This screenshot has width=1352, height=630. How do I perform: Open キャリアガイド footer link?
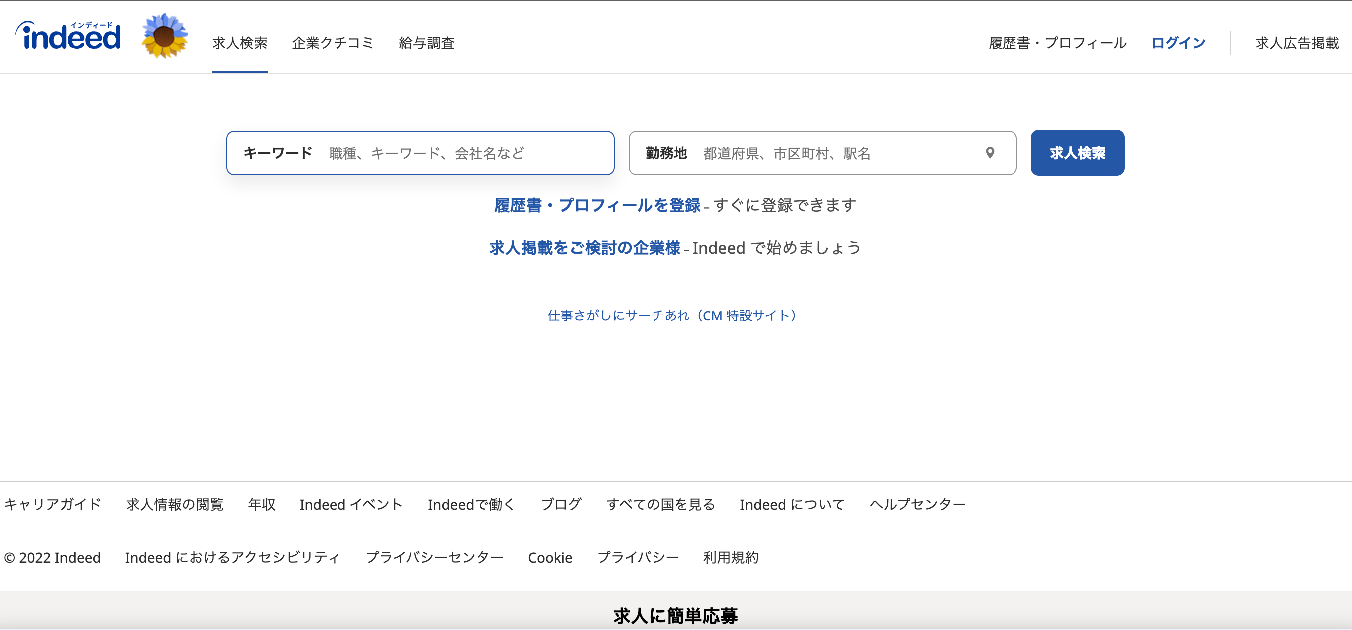coord(52,505)
